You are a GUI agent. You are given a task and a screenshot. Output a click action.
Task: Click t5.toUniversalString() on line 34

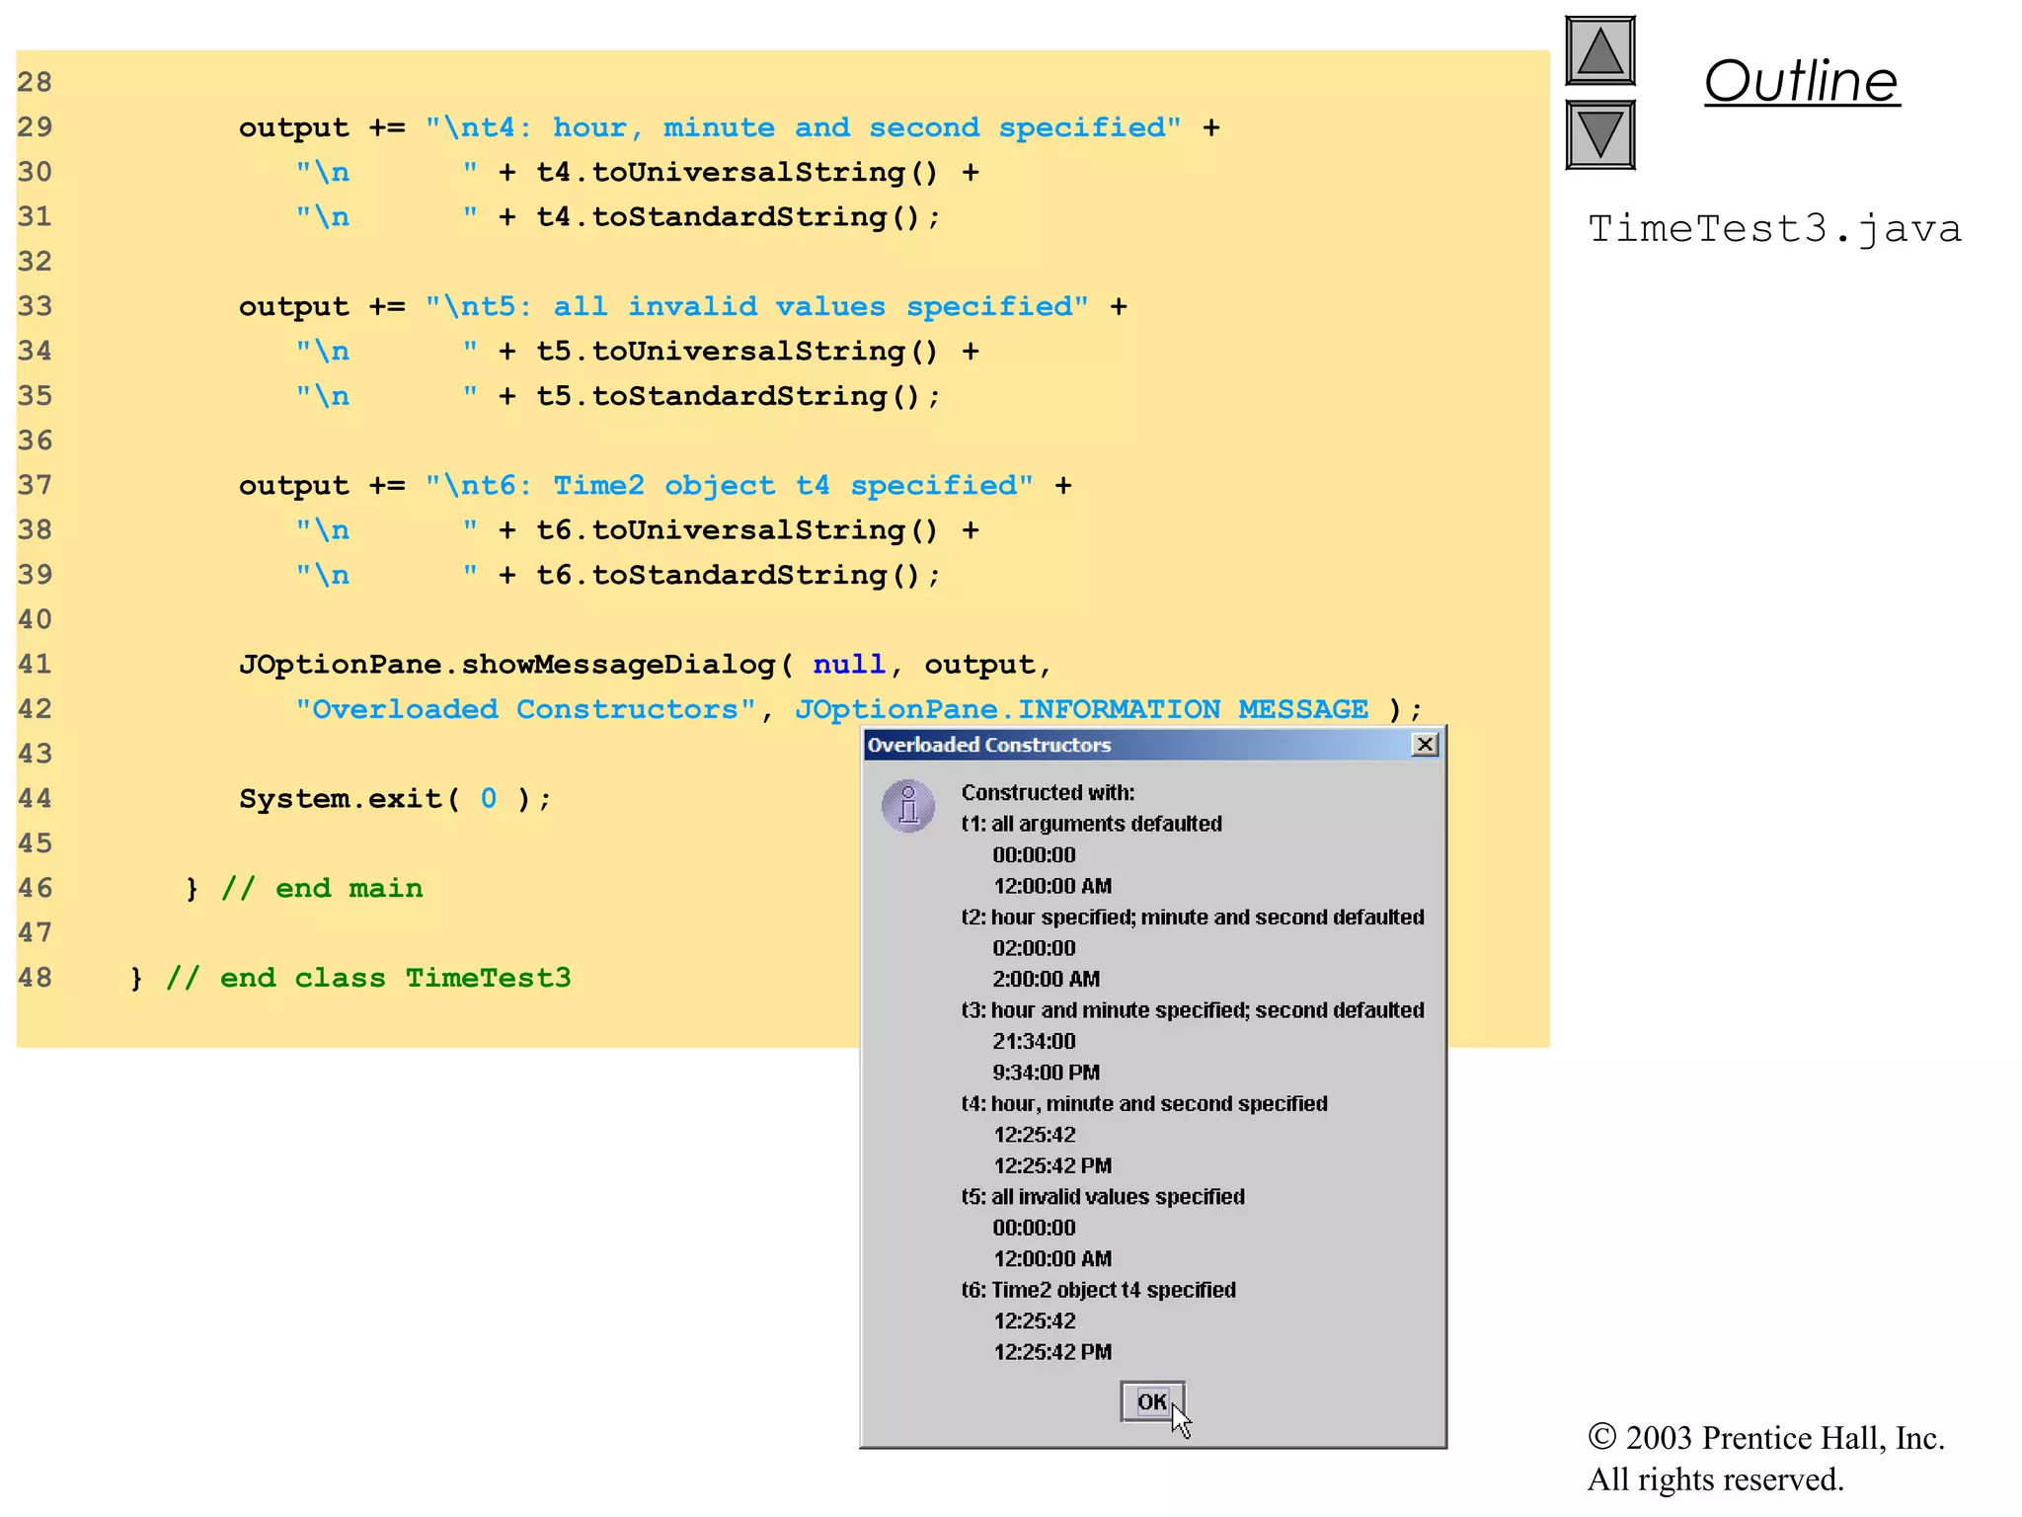point(737,351)
